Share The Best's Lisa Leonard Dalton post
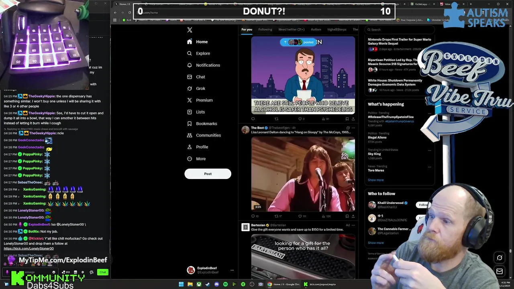The image size is (514, 289). click(353, 216)
